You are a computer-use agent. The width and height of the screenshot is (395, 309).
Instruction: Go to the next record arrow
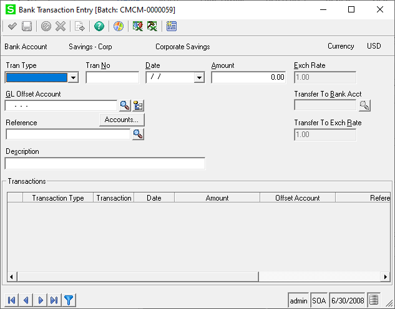tap(41, 300)
